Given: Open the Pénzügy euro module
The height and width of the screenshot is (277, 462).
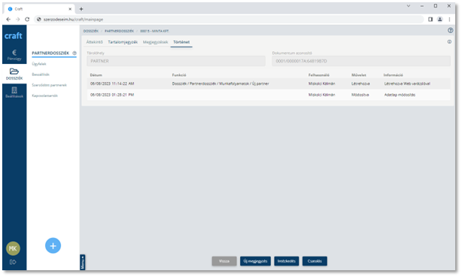Looking at the screenshot, I should (x=14, y=55).
